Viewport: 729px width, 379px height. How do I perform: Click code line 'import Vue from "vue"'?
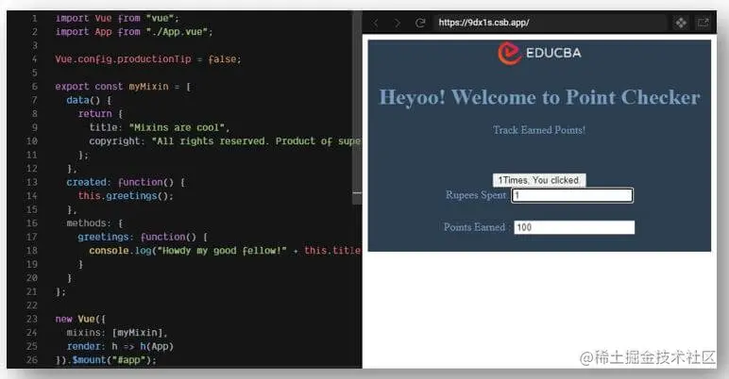point(117,18)
